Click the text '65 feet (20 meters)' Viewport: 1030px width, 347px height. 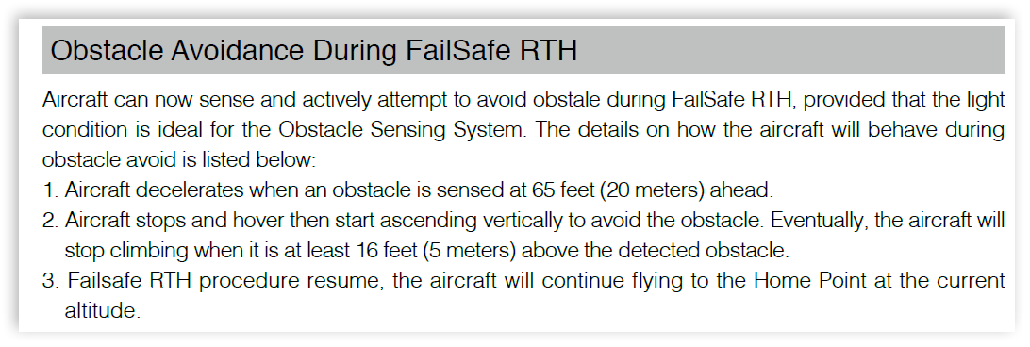(618, 190)
